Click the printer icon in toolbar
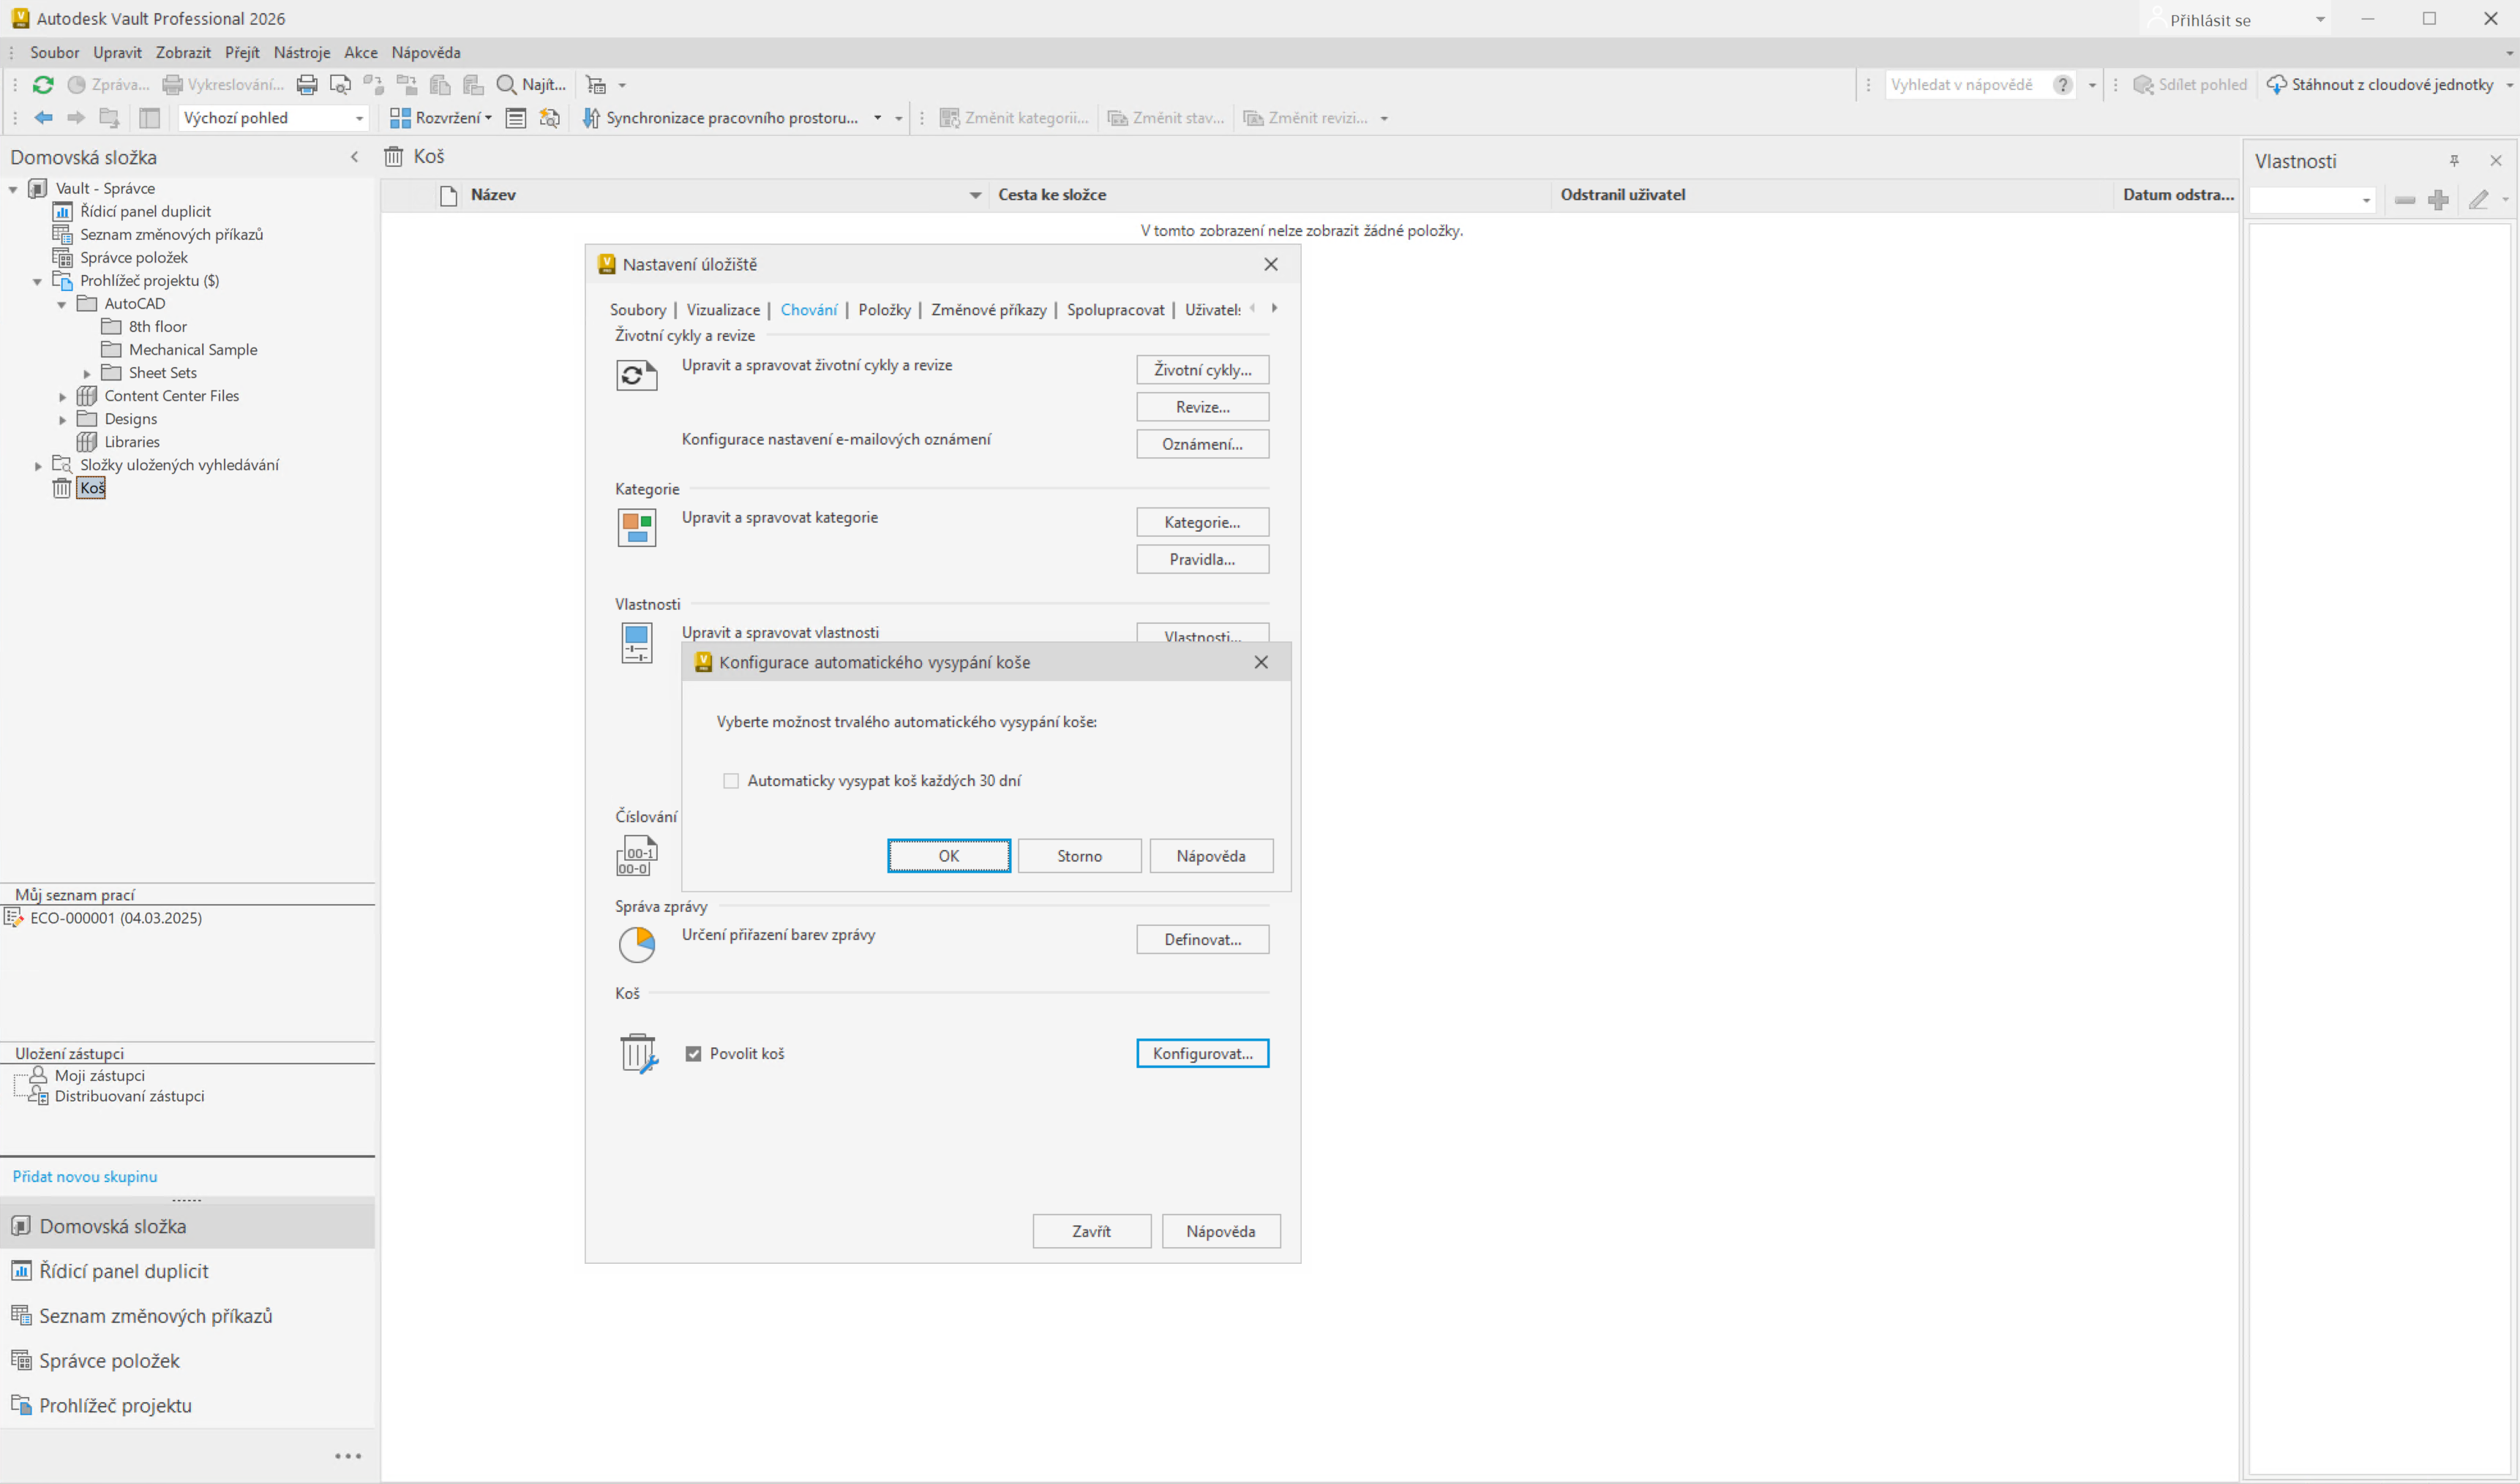 coord(307,85)
